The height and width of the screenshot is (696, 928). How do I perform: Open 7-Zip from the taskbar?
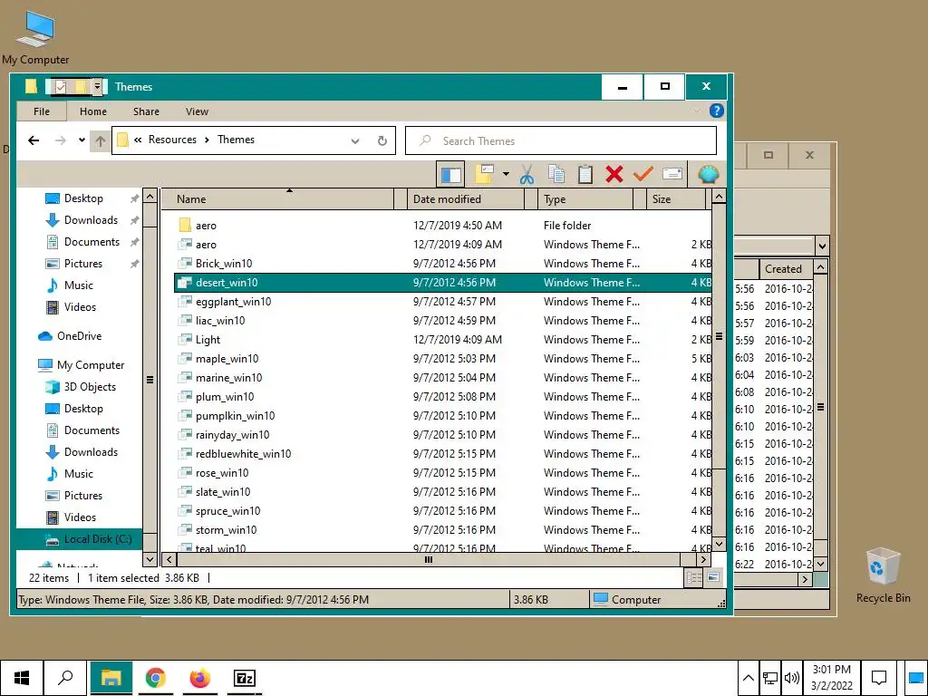[x=245, y=678]
